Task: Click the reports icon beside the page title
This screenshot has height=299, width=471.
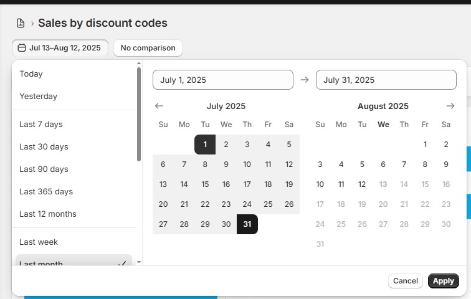Action: 21,23
